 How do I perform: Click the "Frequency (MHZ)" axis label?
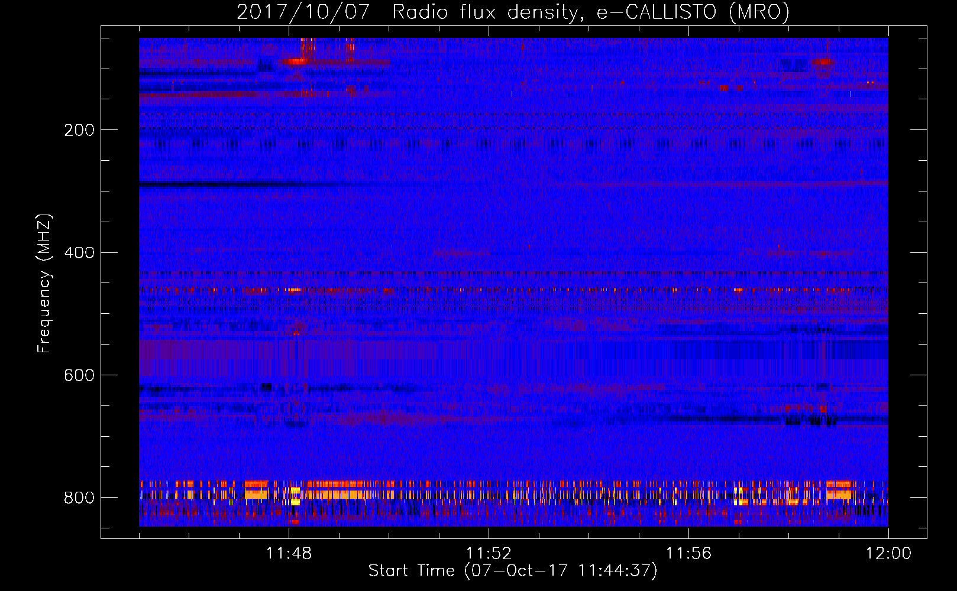click(44, 283)
